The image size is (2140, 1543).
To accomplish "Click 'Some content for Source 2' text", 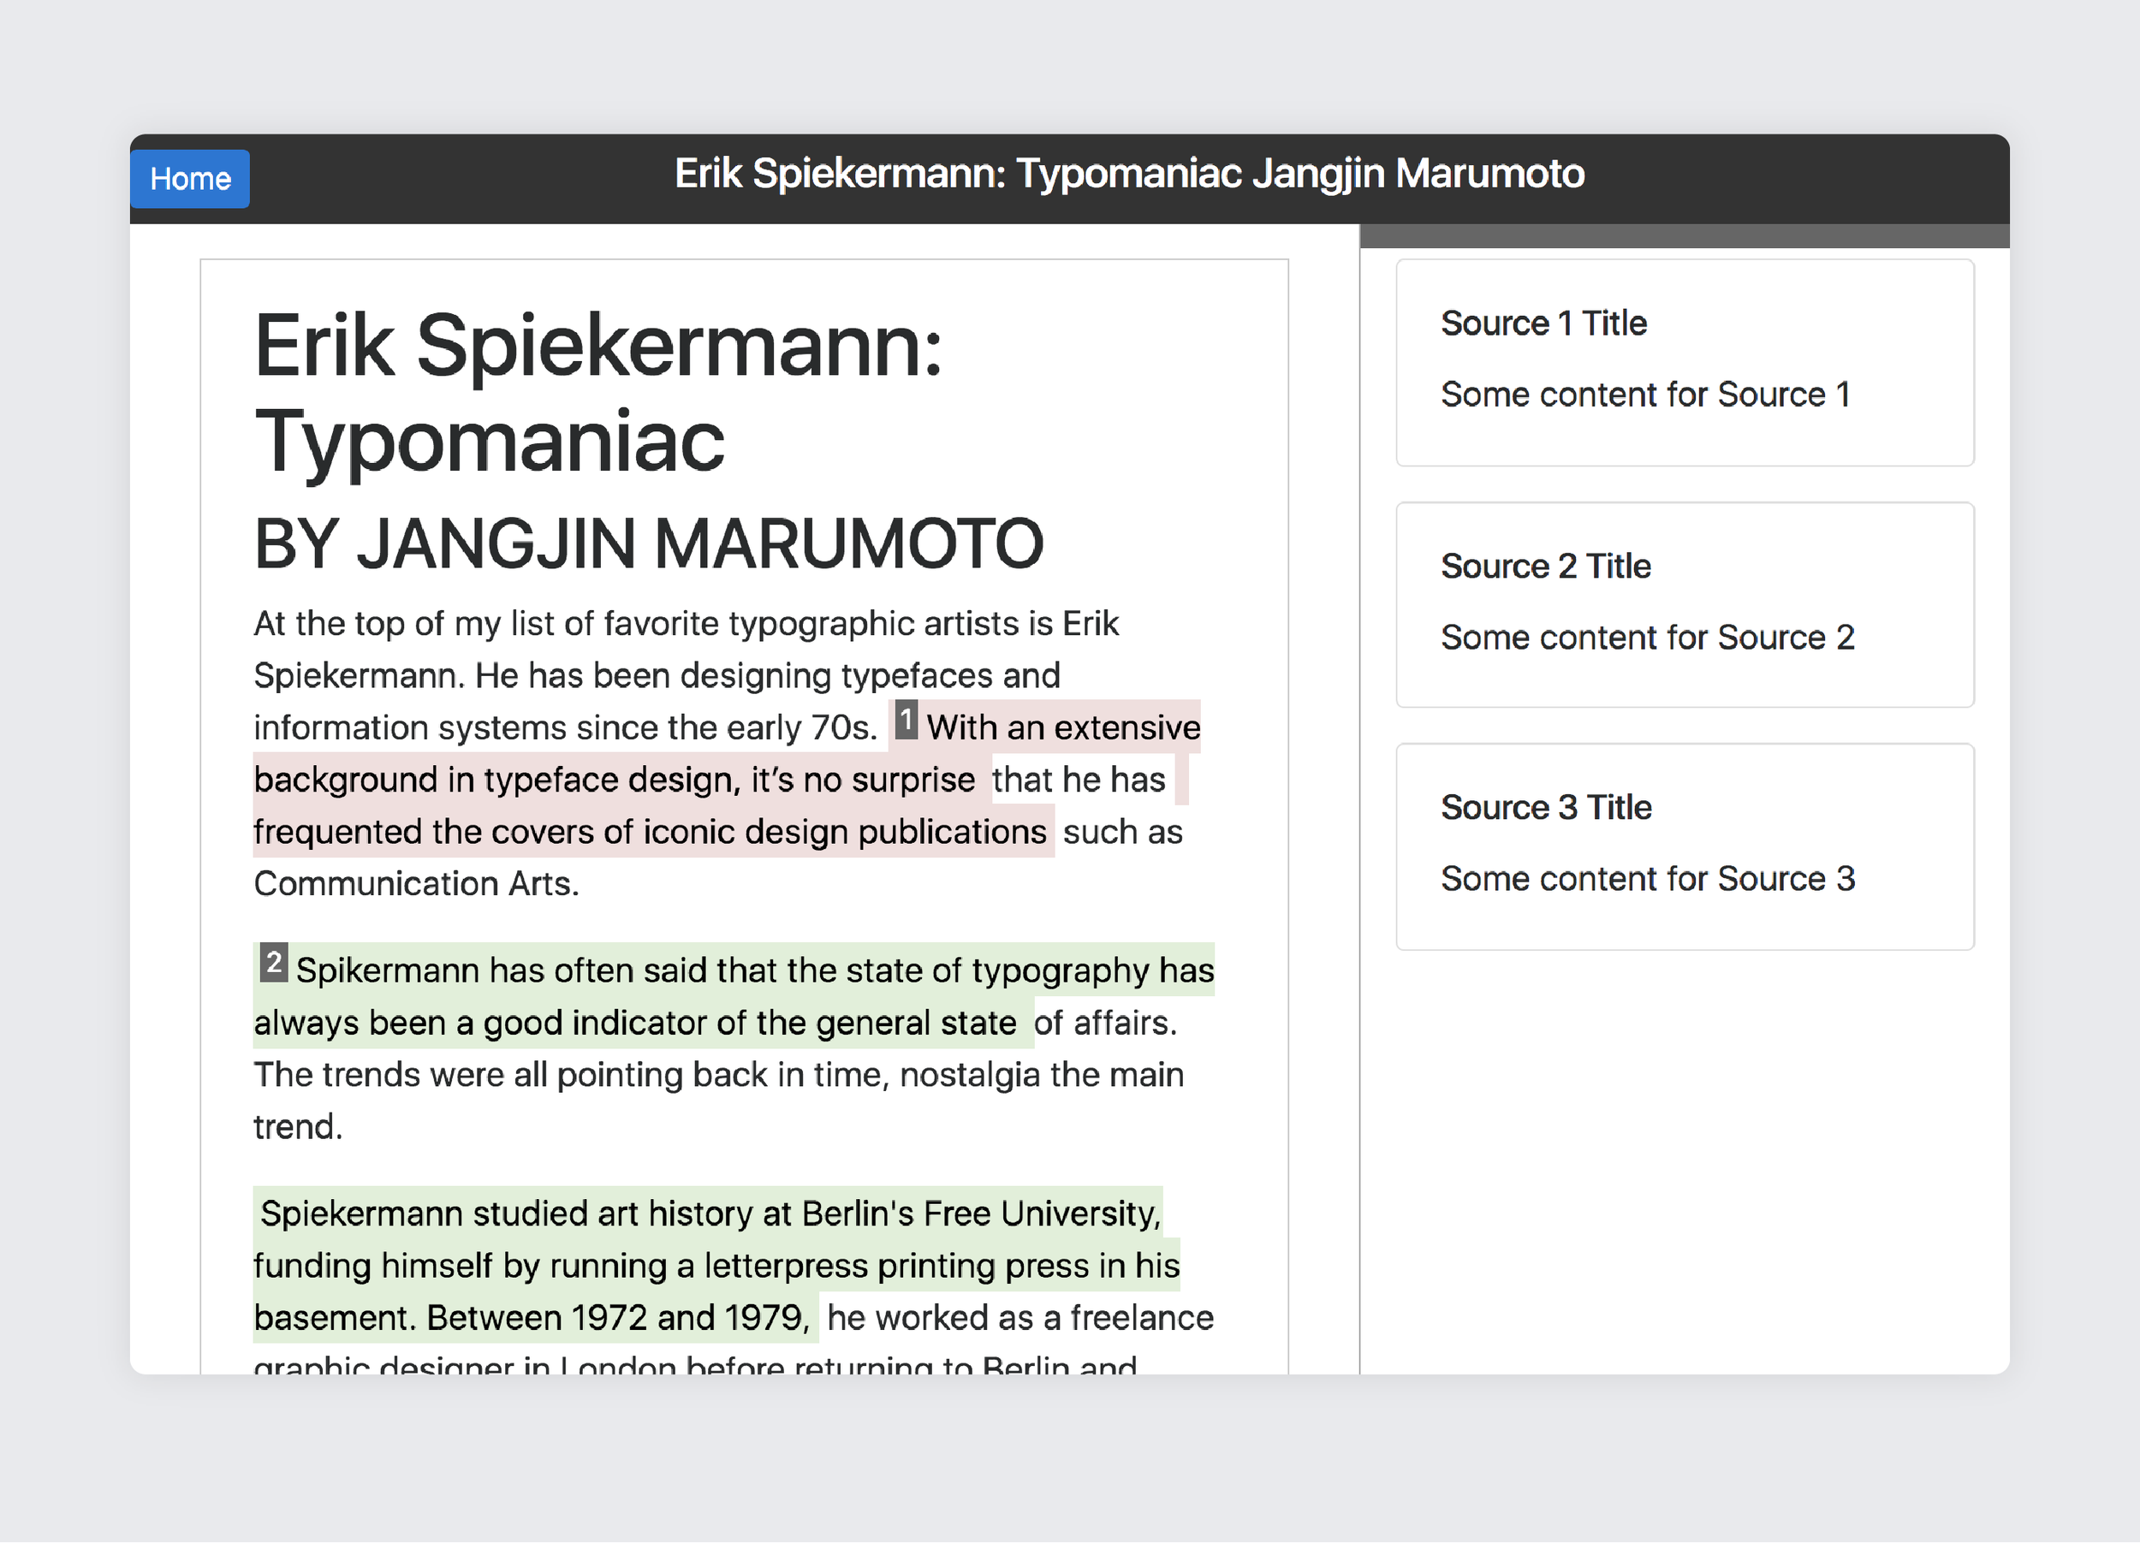I will (1647, 638).
